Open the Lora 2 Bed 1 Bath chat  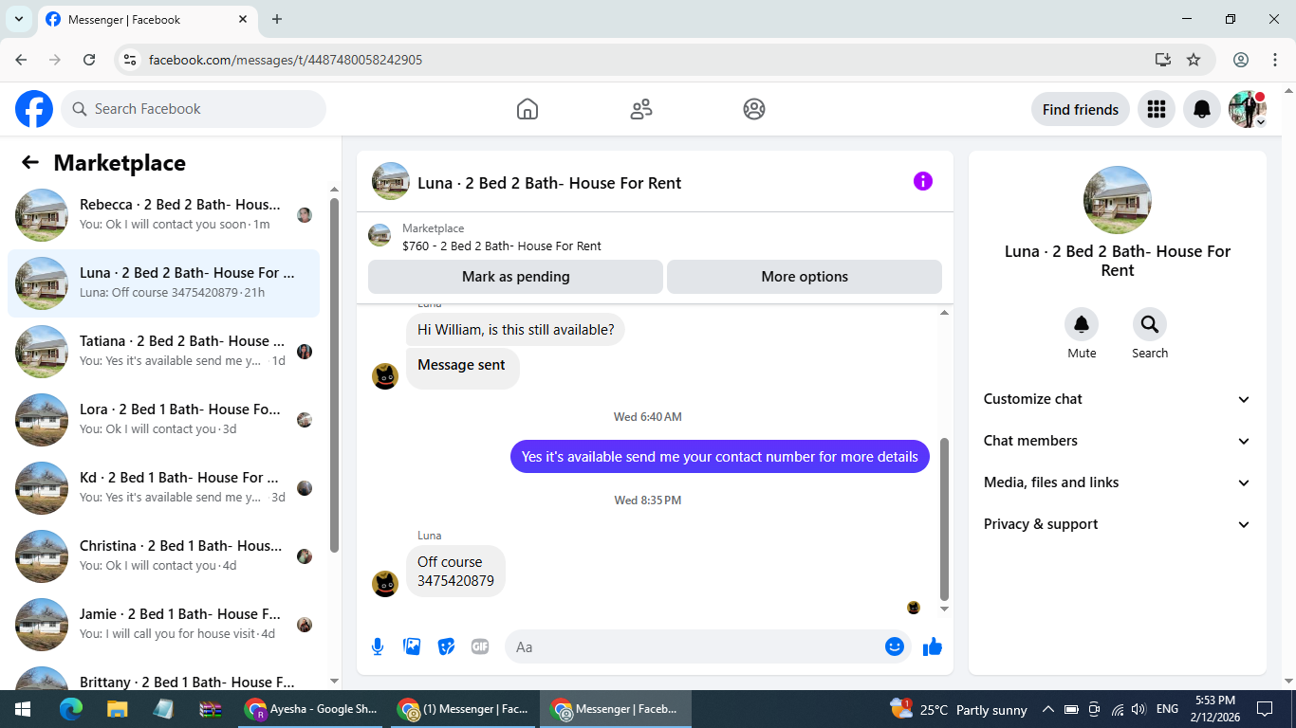(163, 420)
